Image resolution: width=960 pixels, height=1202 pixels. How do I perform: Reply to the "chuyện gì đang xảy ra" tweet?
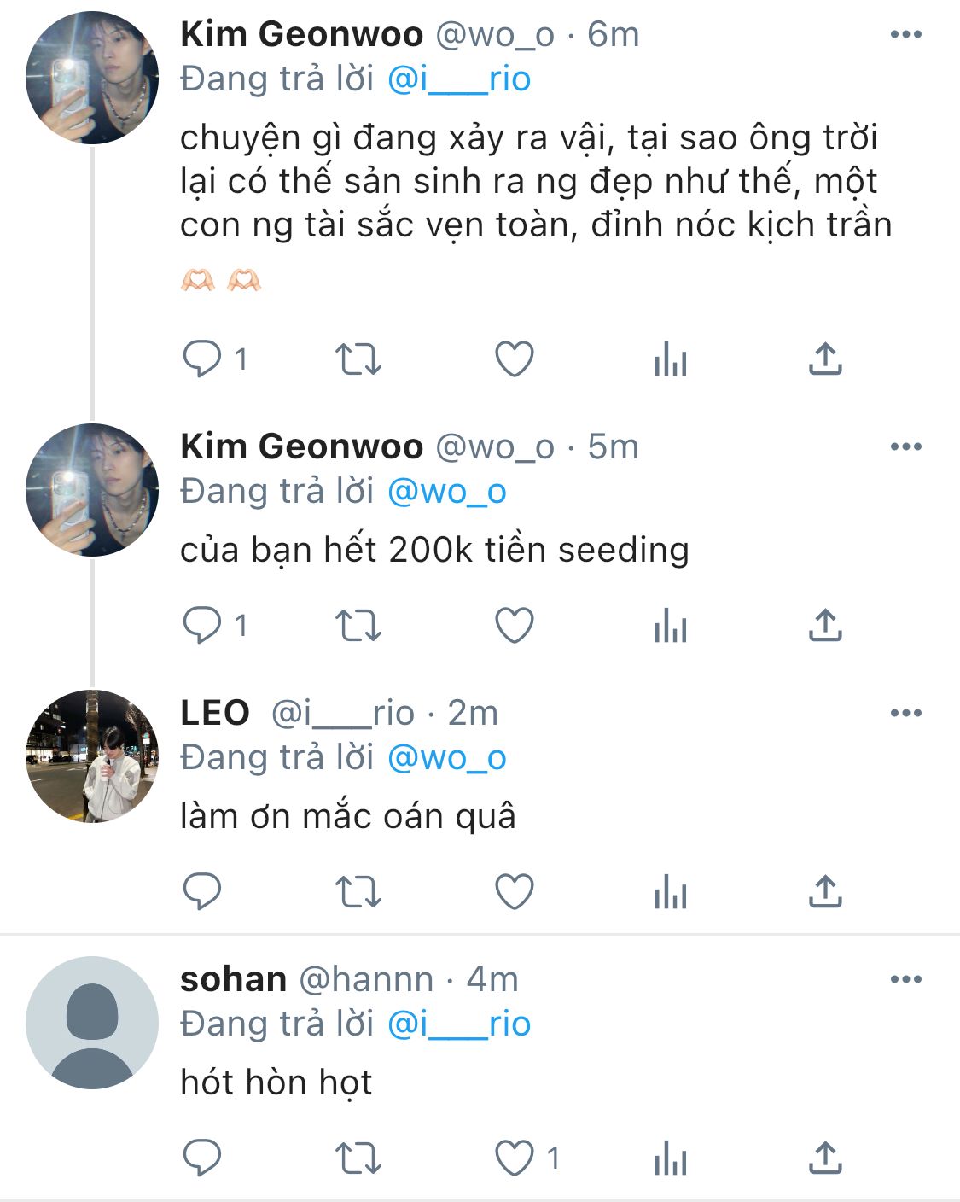pos(202,359)
